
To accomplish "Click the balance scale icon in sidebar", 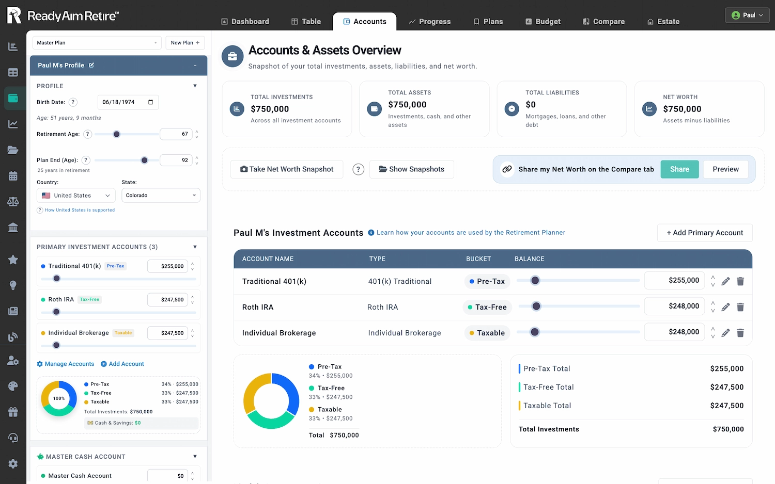I will click(13, 202).
